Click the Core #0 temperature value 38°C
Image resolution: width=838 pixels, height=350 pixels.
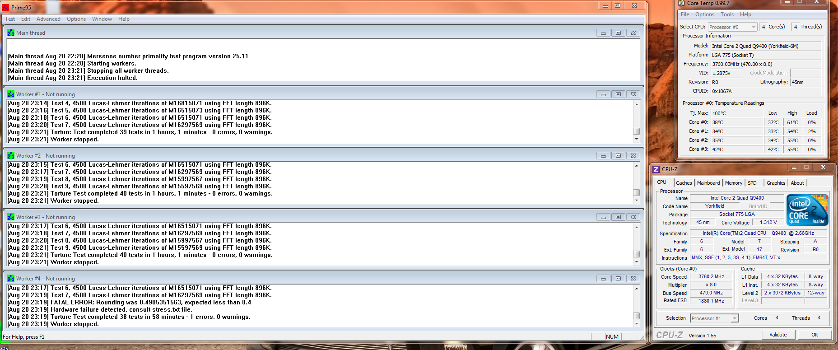click(x=737, y=122)
